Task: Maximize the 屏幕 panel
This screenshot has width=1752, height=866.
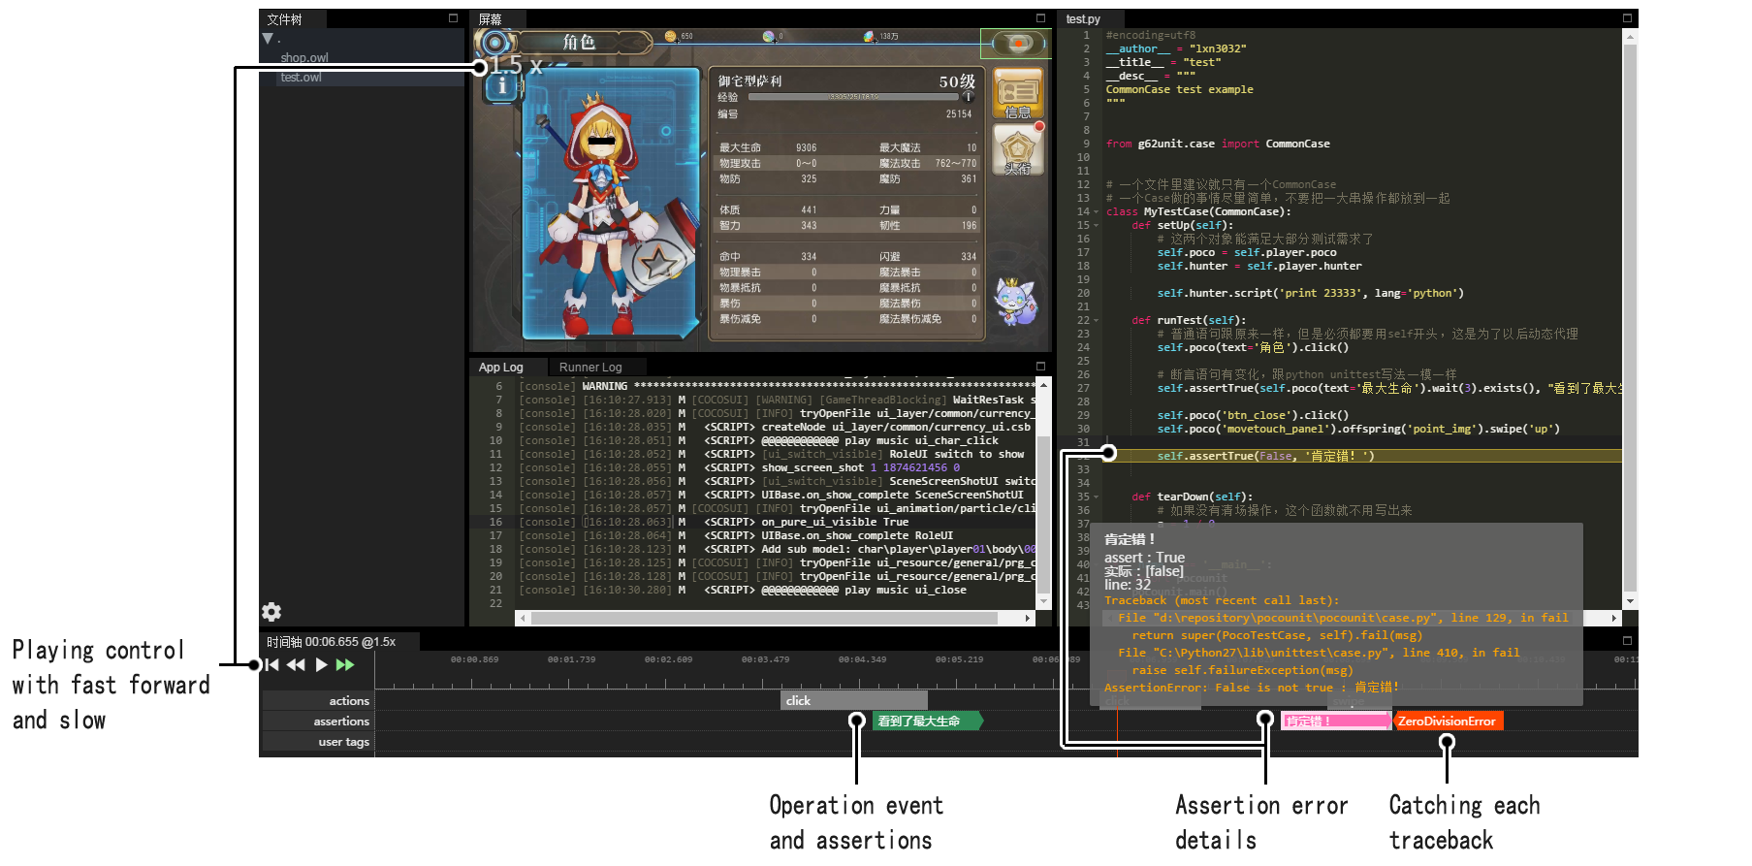Action: (x=1040, y=18)
